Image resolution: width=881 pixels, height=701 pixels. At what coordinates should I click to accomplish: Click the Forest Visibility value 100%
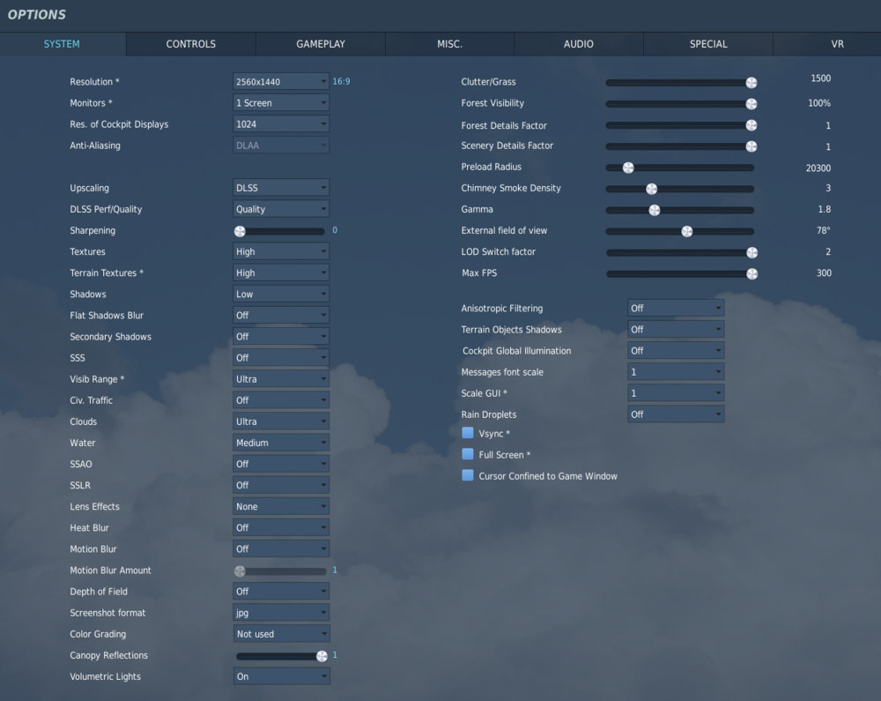[819, 103]
